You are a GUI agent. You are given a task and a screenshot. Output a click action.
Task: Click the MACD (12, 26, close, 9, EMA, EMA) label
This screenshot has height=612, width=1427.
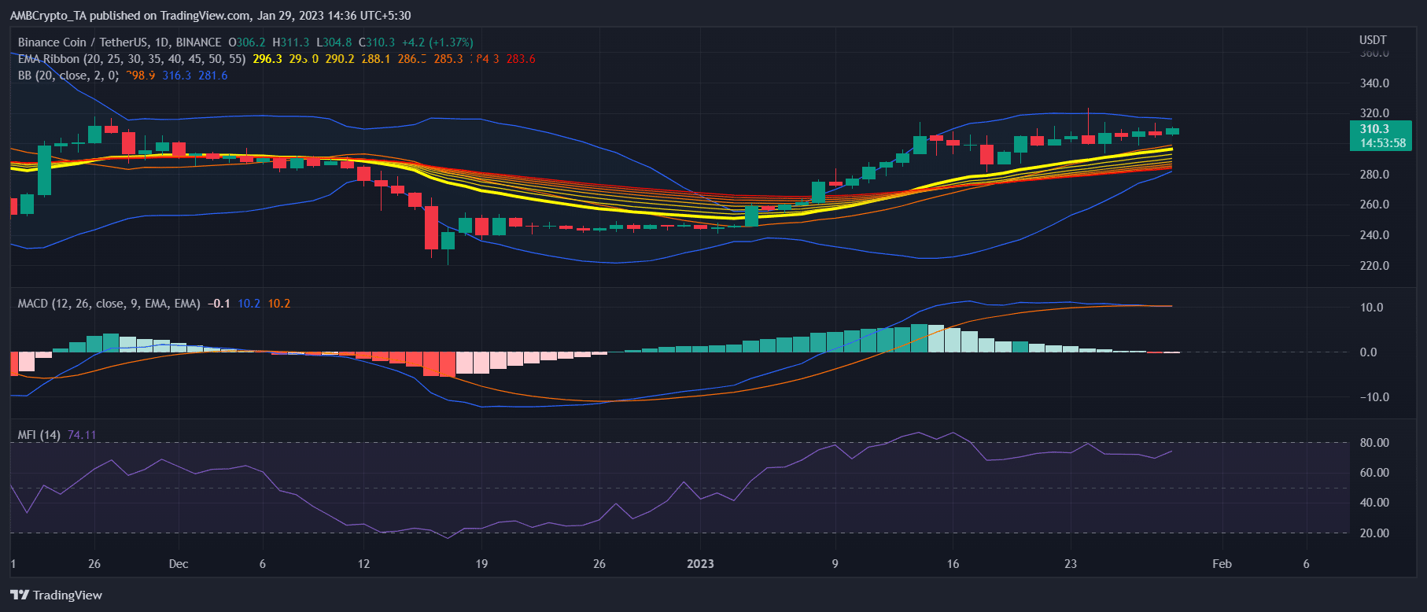click(x=109, y=304)
